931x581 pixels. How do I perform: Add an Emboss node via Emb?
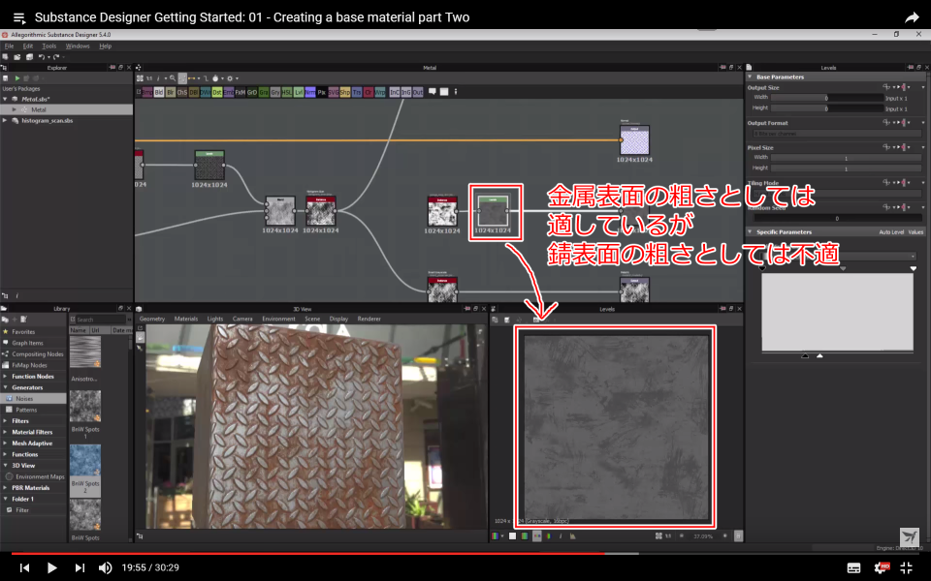pos(229,93)
